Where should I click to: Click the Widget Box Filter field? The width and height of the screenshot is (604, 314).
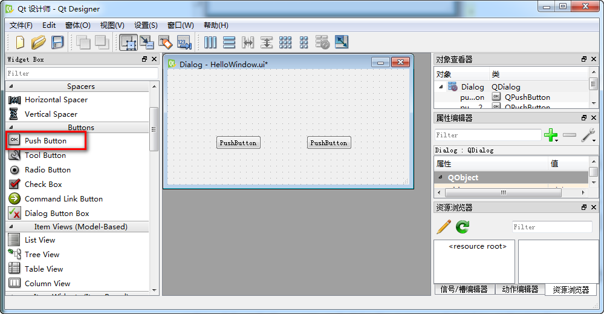click(x=82, y=73)
